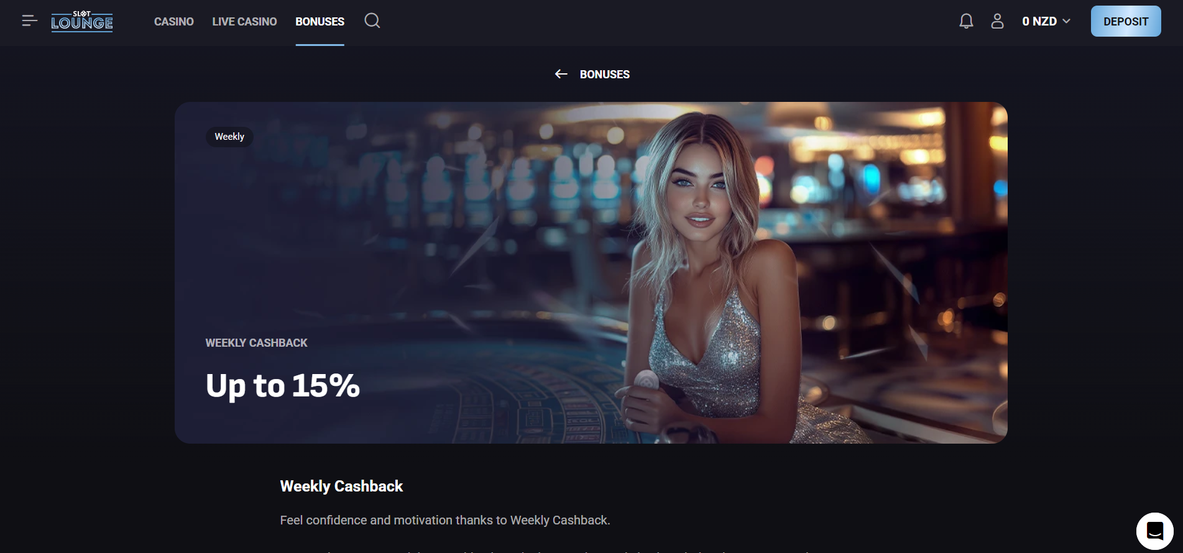
Task: Expand the NZD balance chevron
Action: tap(1067, 21)
